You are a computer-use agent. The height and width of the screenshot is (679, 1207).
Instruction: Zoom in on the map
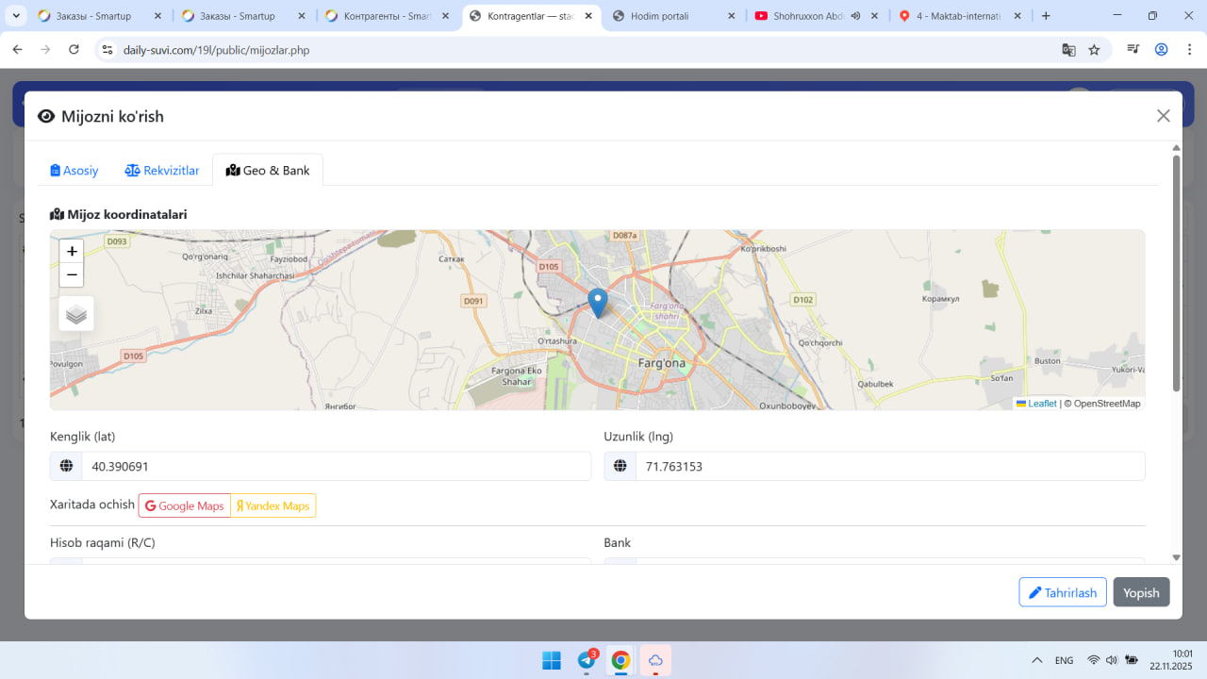[x=72, y=252]
